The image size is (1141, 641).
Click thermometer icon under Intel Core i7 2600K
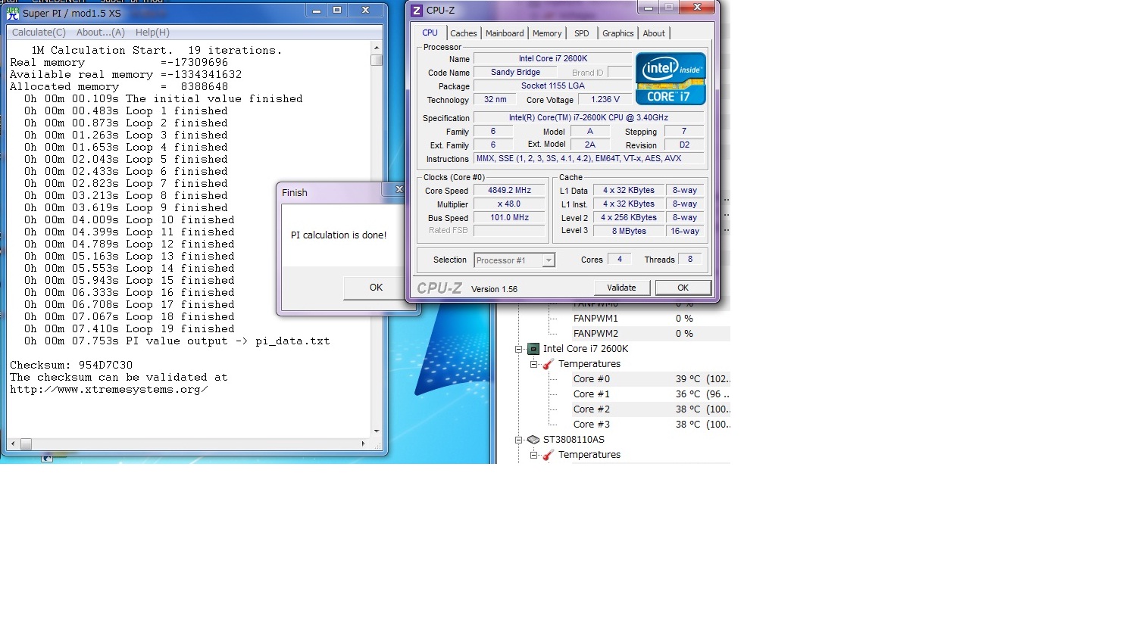pyautogui.click(x=549, y=364)
